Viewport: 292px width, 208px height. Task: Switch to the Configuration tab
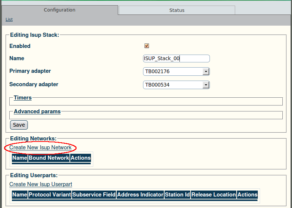(59, 10)
